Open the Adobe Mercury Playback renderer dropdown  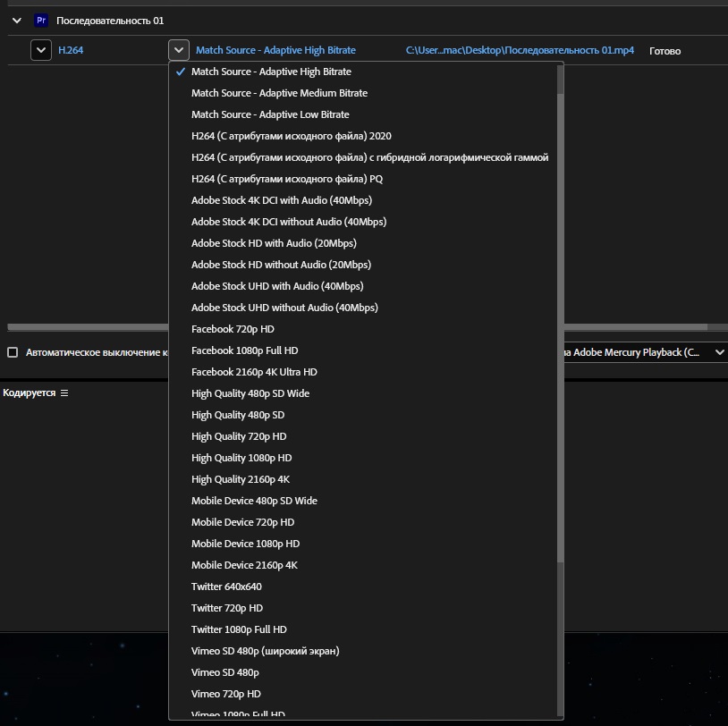[719, 352]
